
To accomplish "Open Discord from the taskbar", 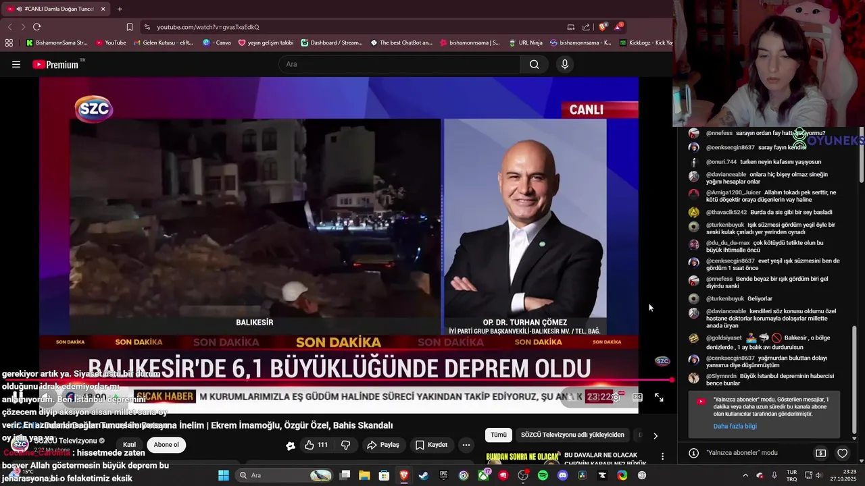I will (562, 475).
